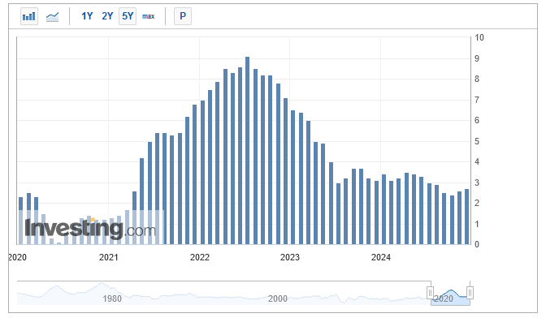Click the y-axis value 10
This screenshot has height=322, width=546.
(479, 37)
